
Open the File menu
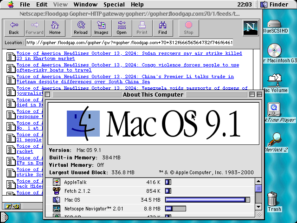pyautogui.click(x=25, y=4)
